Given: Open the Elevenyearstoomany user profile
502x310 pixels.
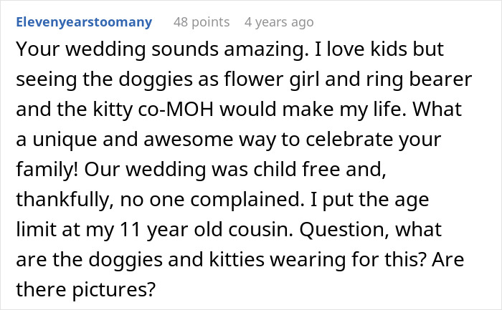Looking at the screenshot, I should click(83, 21).
